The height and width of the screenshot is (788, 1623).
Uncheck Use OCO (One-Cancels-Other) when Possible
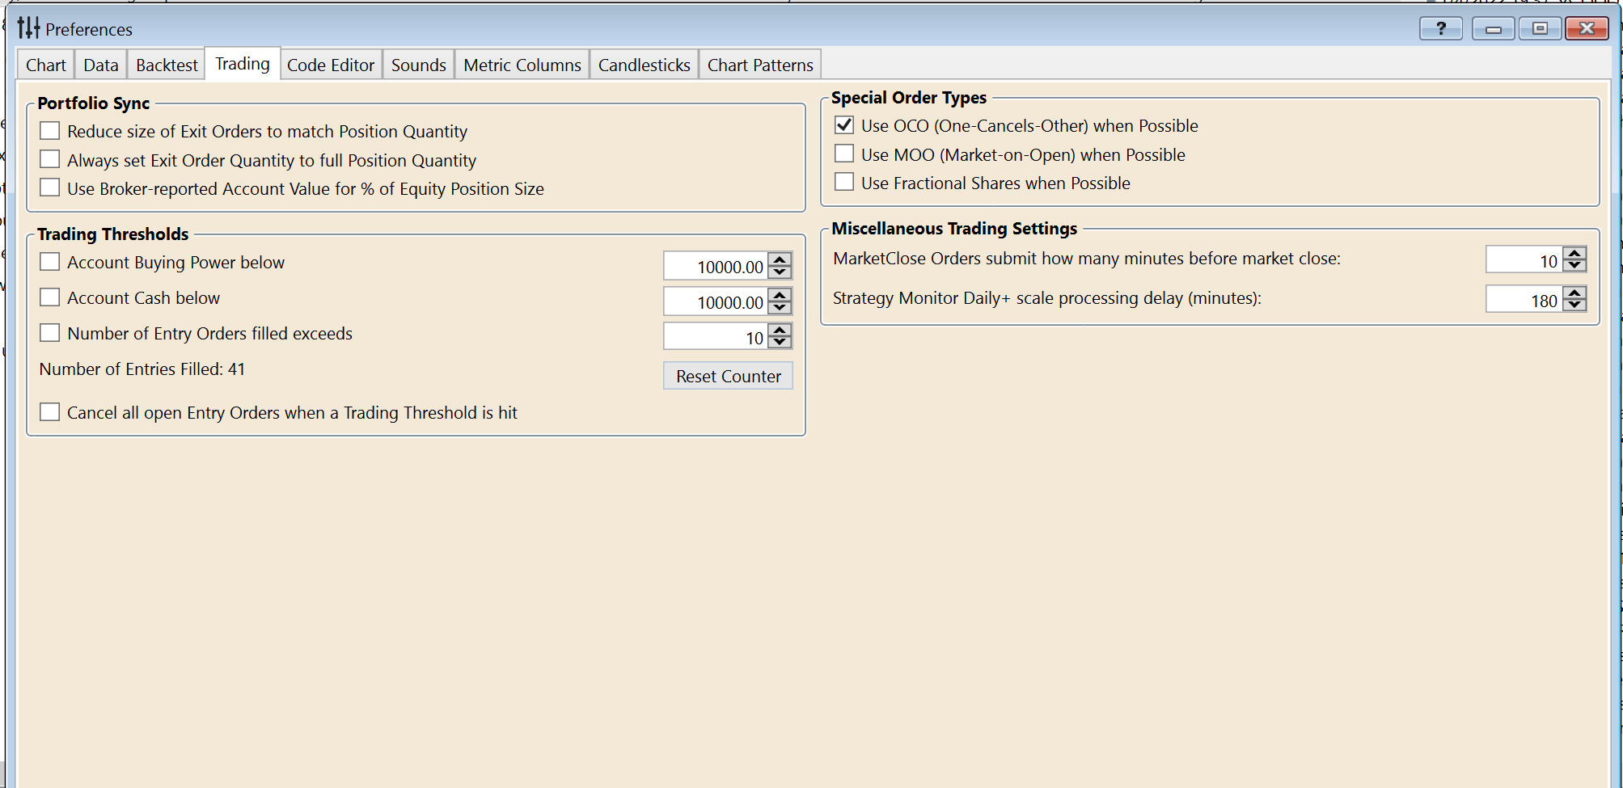click(x=844, y=125)
